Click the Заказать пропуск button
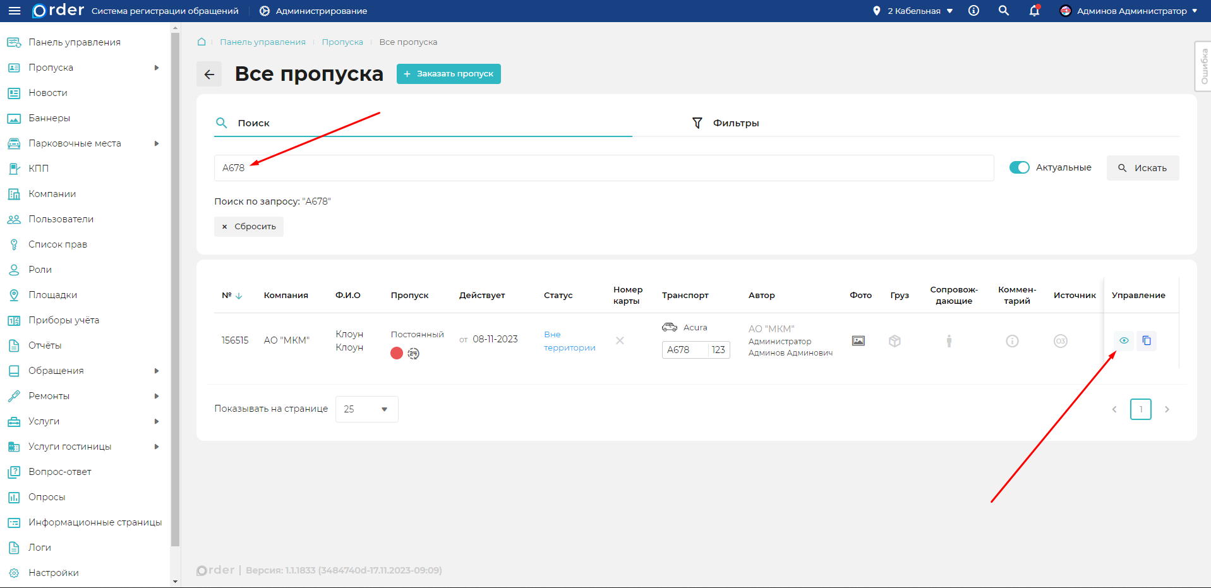1211x588 pixels. point(449,74)
